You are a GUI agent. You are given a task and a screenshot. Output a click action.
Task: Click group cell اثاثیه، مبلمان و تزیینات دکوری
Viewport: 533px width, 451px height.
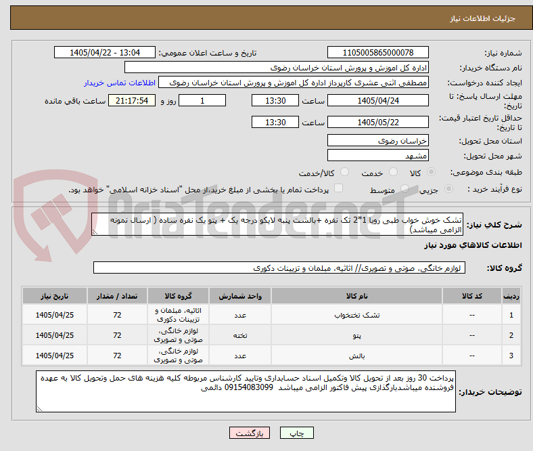178,315
